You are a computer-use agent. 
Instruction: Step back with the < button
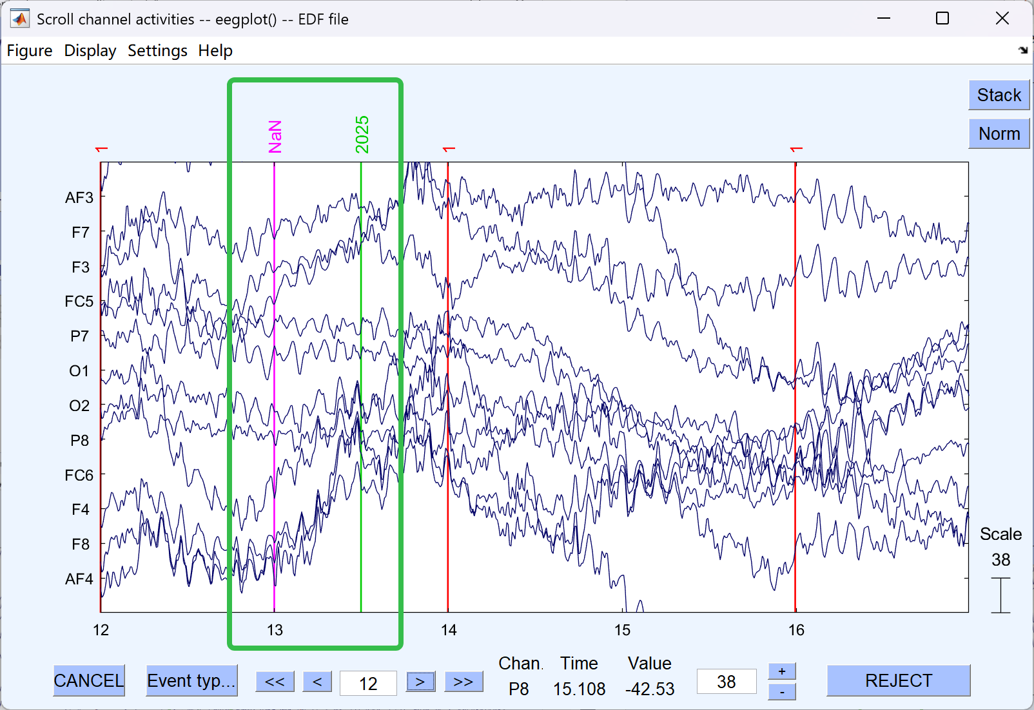click(317, 682)
